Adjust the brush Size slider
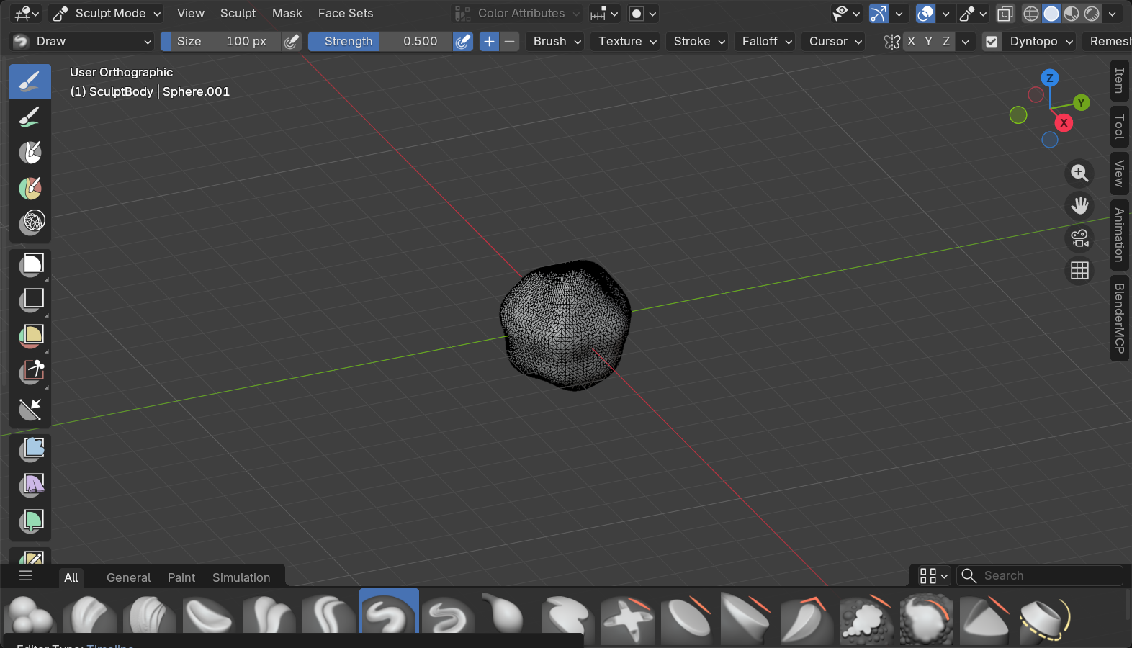Screen dimensions: 1132x648 [x=221, y=42]
